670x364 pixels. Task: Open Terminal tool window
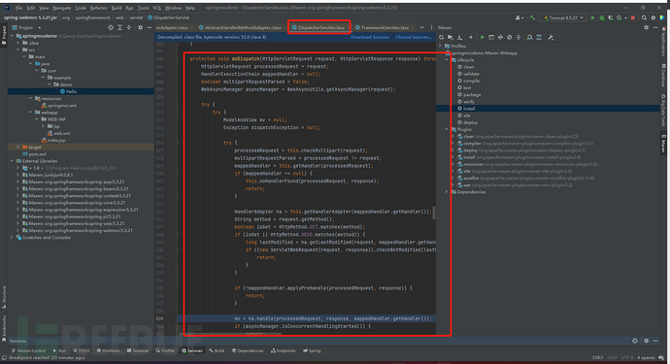point(138,350)
